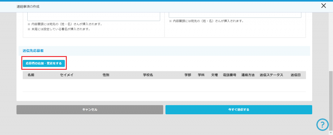Click the 応募者の追加・変更をする button
The image size is (333, 135).
tap(44, 63)
